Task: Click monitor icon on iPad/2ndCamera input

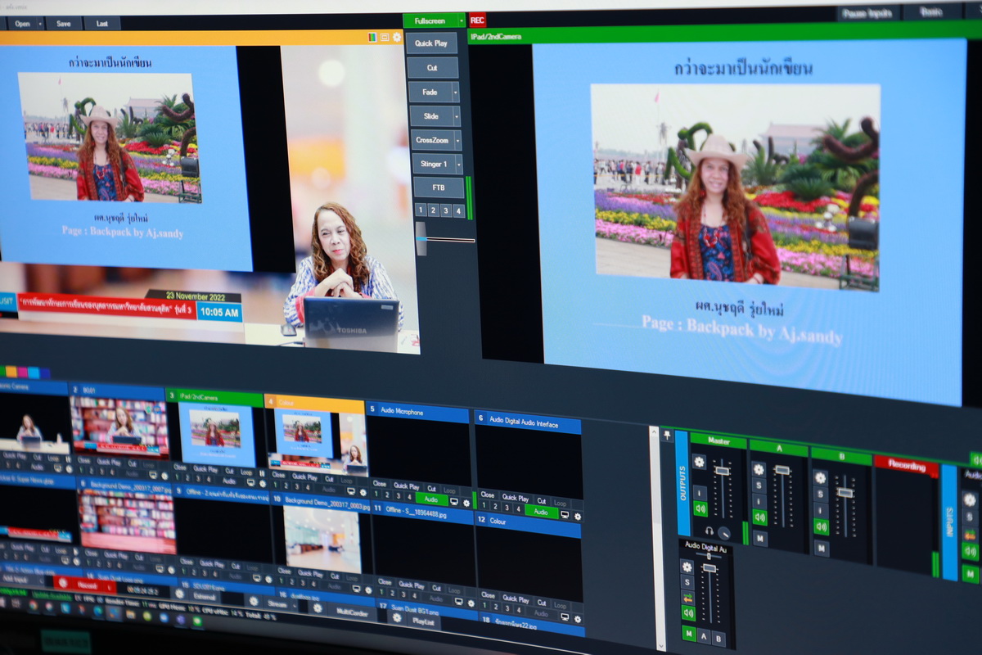Action: tap(250, 481)
